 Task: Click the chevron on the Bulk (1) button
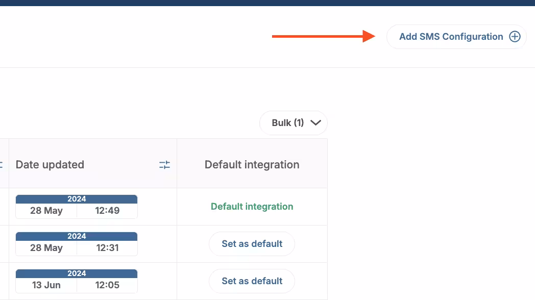315,122
